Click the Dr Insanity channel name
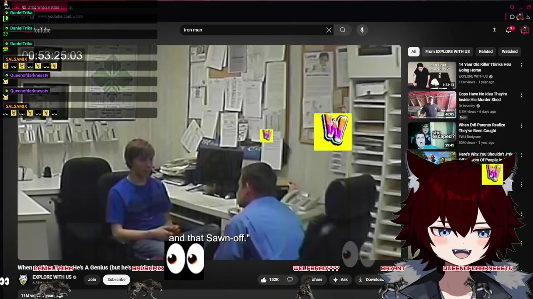533x299 pixels. click(466, 106)
